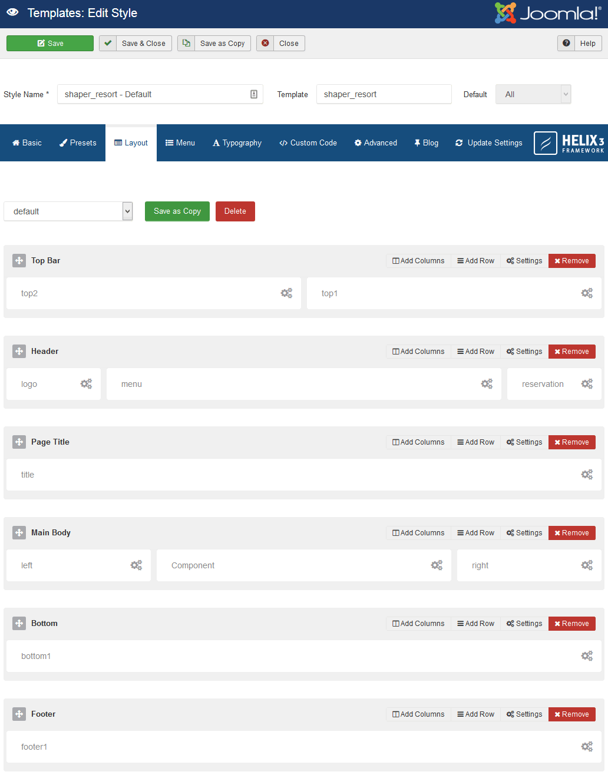Open the Blog tab
This screenshot has width=608, height=775.
427,143
